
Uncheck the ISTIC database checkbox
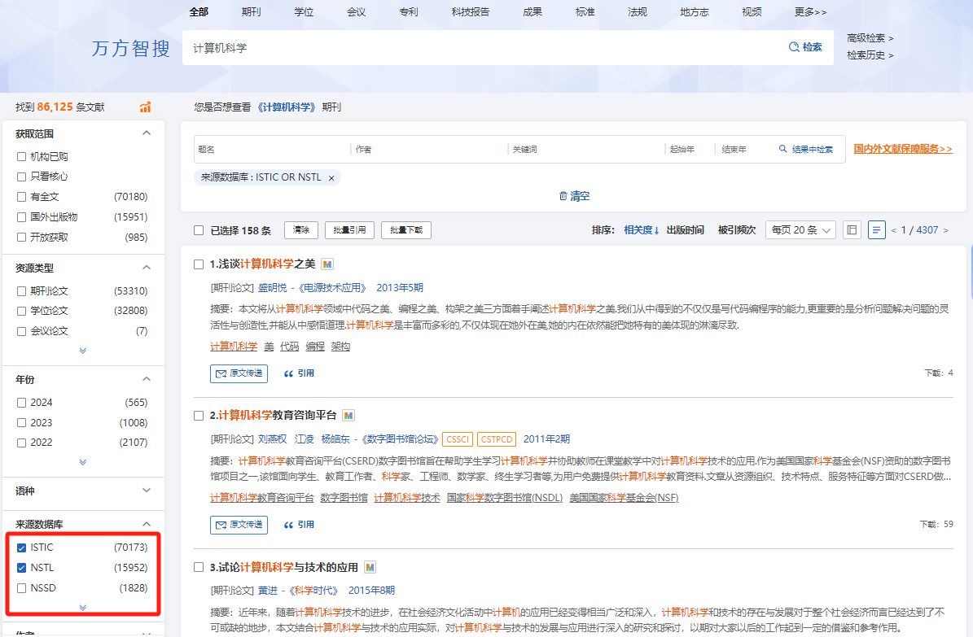click(22, 548)
